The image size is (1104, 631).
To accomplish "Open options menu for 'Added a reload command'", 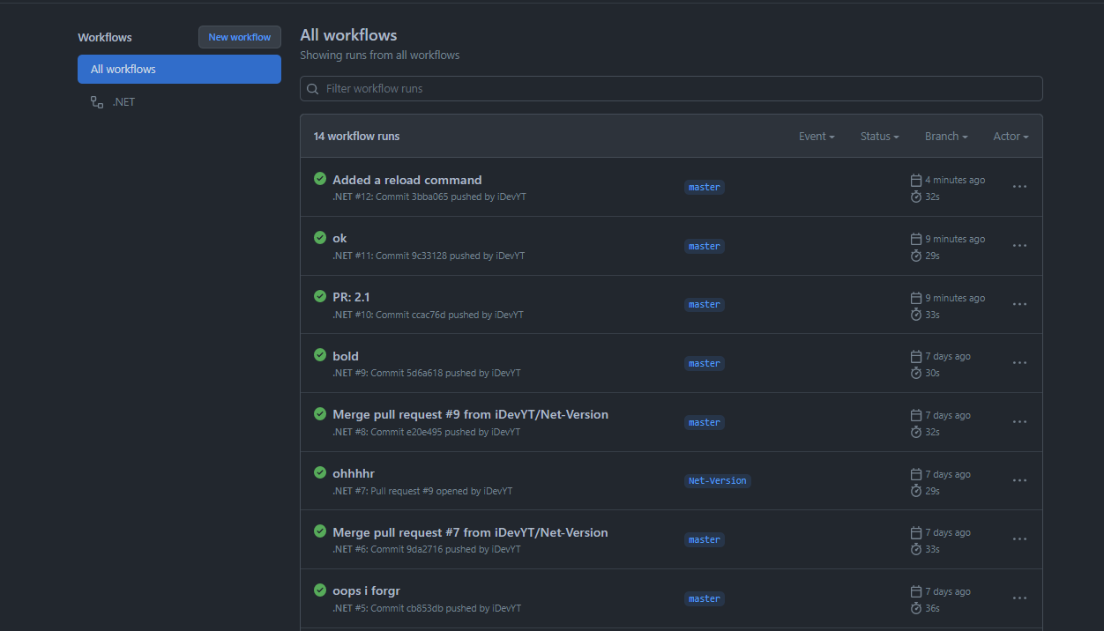I will [1019, 187].
